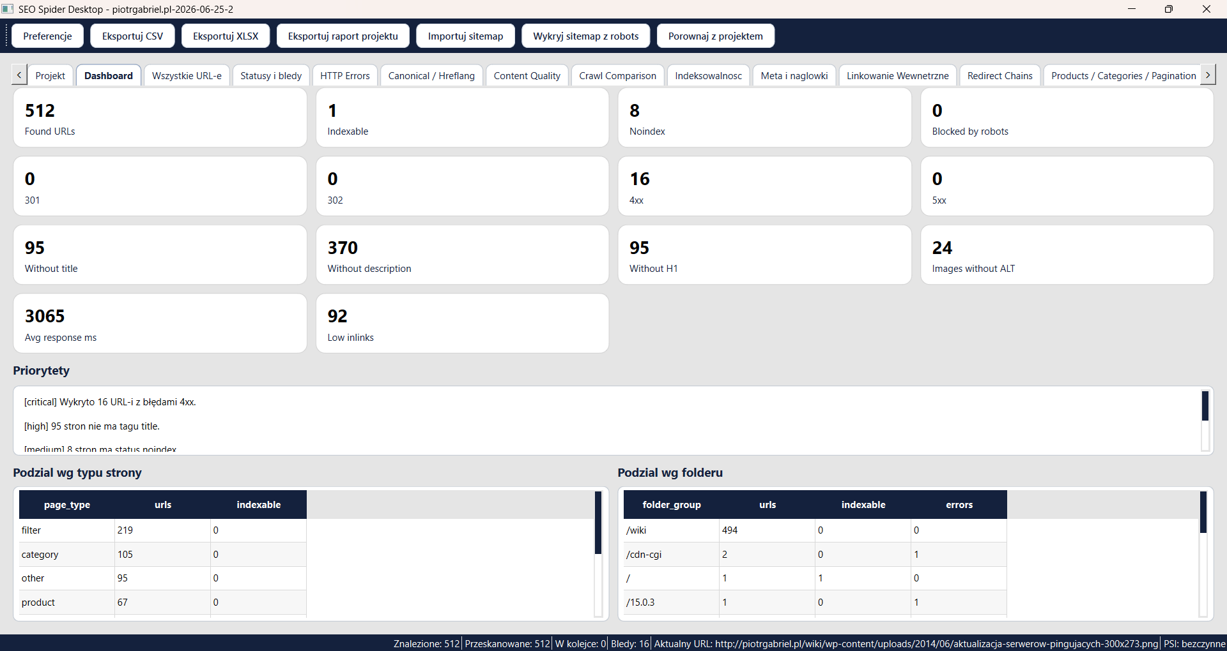1227x651 pixels.
Task: Switch to the Projekt tab
Action: coord(50,75)
